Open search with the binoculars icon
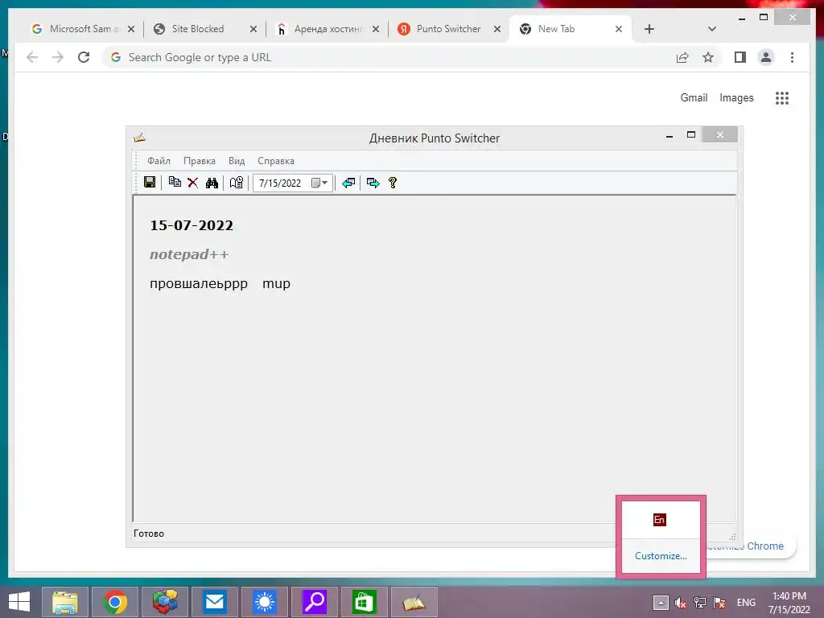 [212, 183]
